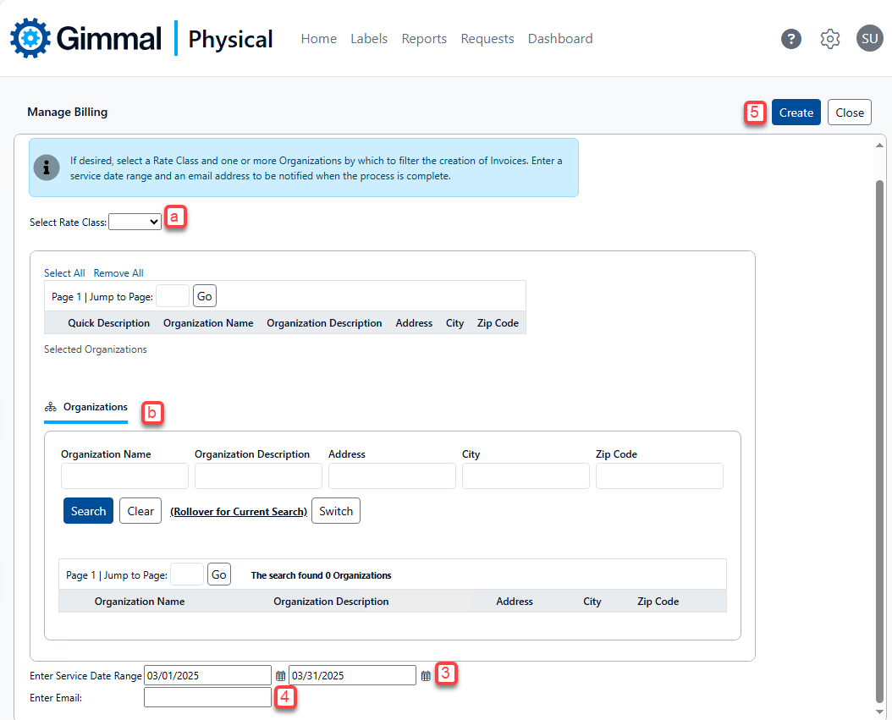Click the Gimmal gear logo
Screen dimensions: 892x720
[x=30, y=38]
